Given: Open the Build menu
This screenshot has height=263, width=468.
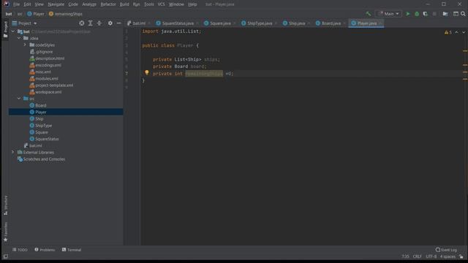Looking at the screenshot, I should [124, 4].
